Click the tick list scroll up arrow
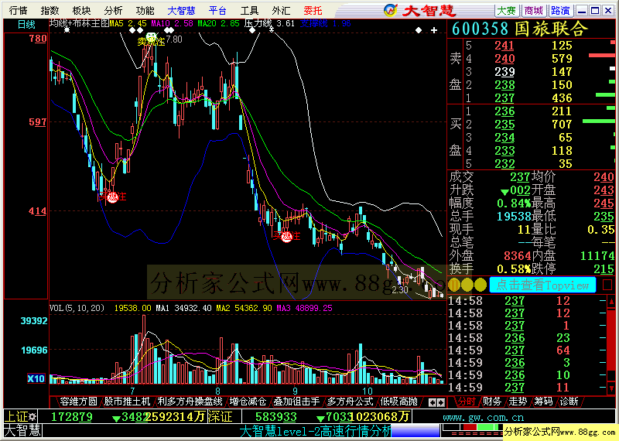Screen dimensions: 619x441 coord(611,302)
